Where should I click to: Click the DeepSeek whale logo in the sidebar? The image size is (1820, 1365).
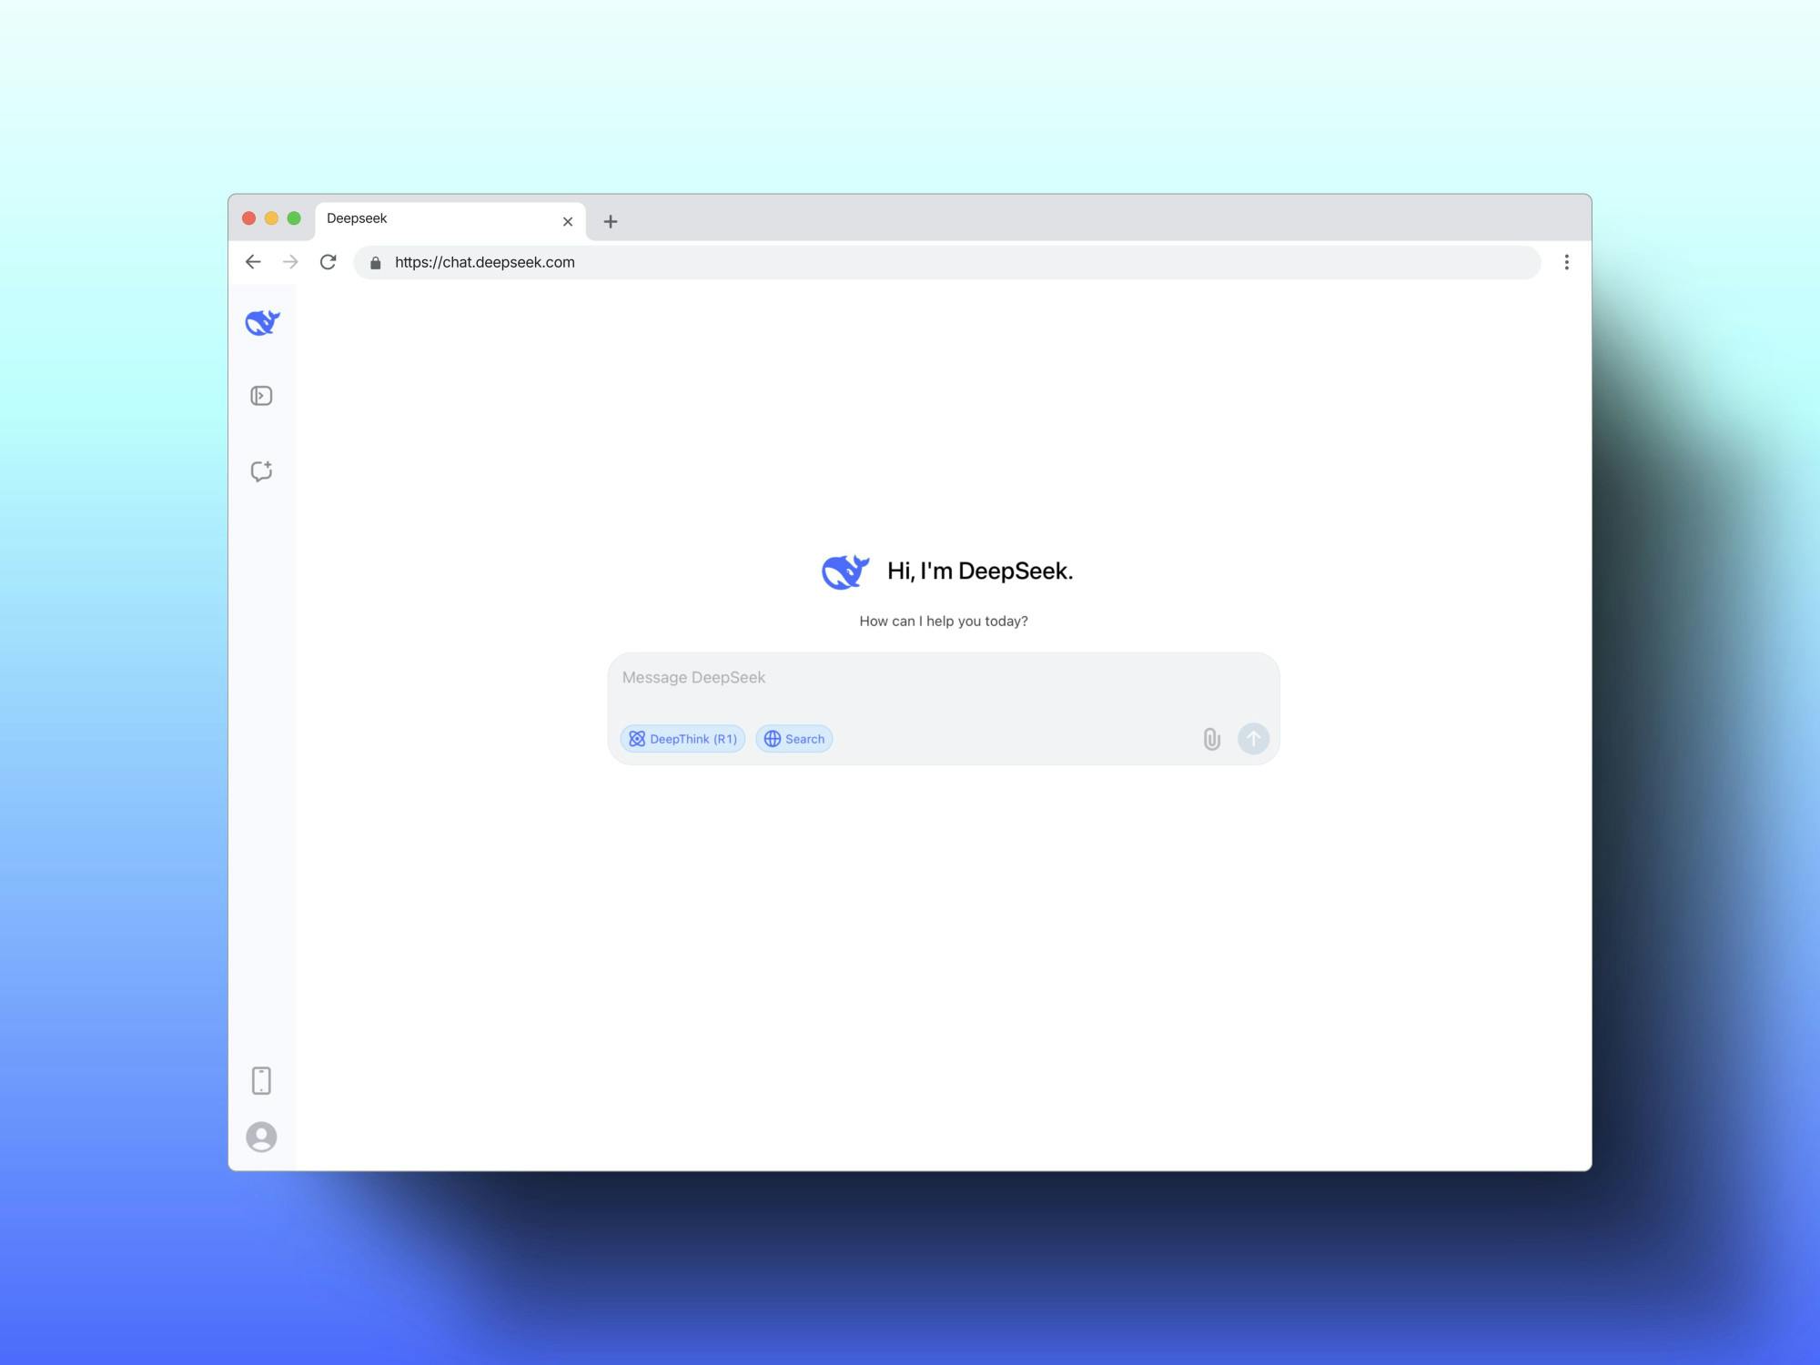click(262, 323)
